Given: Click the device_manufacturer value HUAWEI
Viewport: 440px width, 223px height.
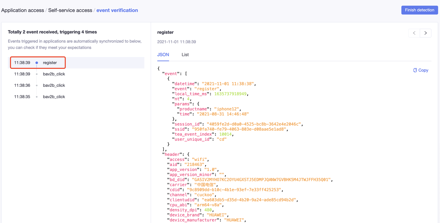Looking at the screenshot, I should 234,220.
